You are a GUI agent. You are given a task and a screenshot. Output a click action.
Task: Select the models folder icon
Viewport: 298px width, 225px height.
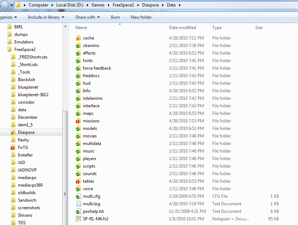click(x=78, y=128)
